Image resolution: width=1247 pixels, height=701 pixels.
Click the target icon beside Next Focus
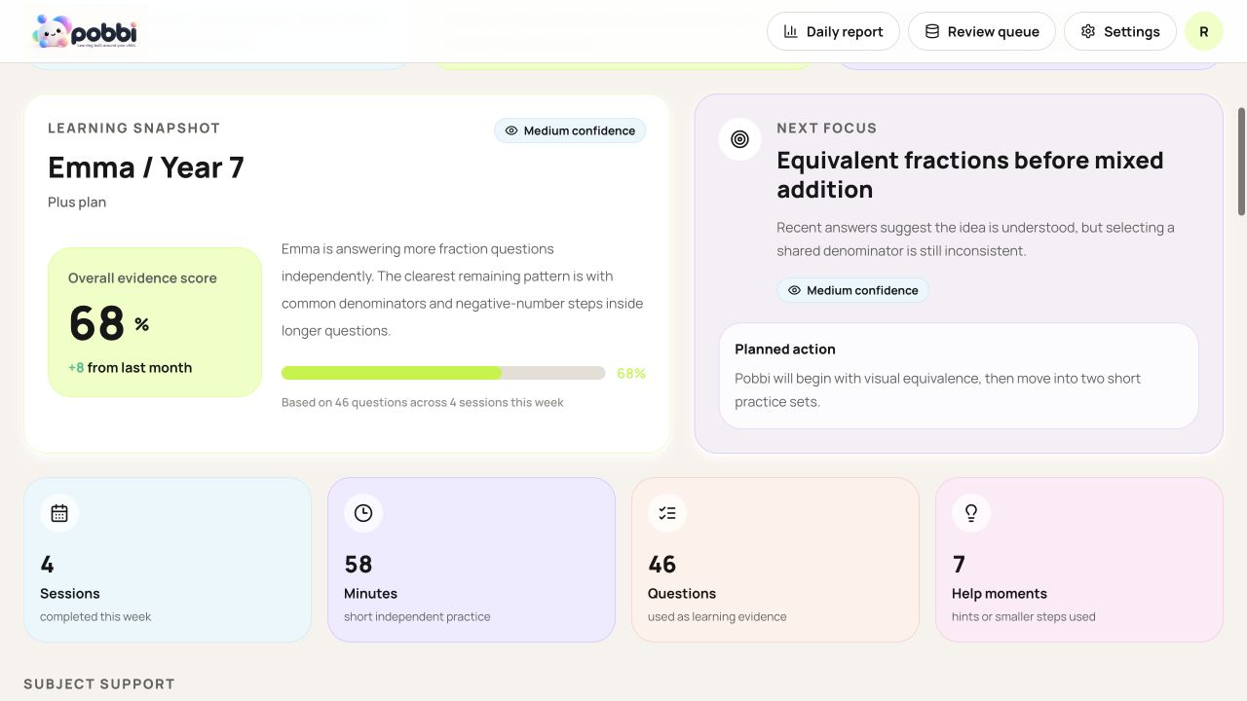739,139
